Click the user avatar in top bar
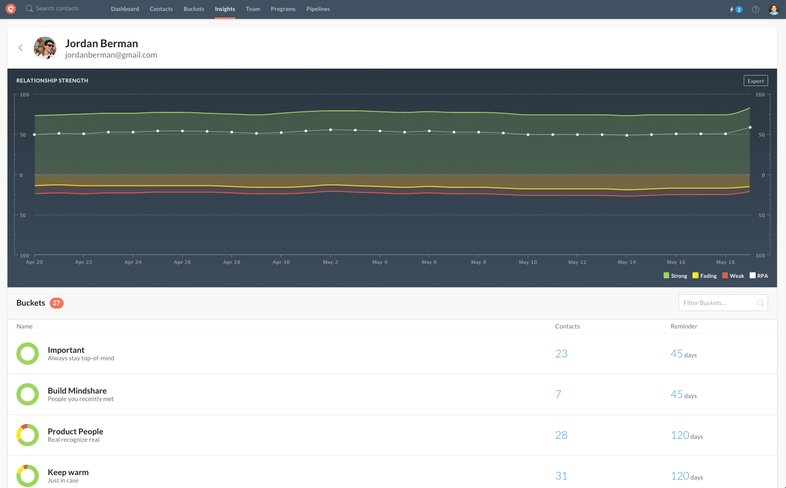Screen dimensions: 786x488 tap(773, 9)
